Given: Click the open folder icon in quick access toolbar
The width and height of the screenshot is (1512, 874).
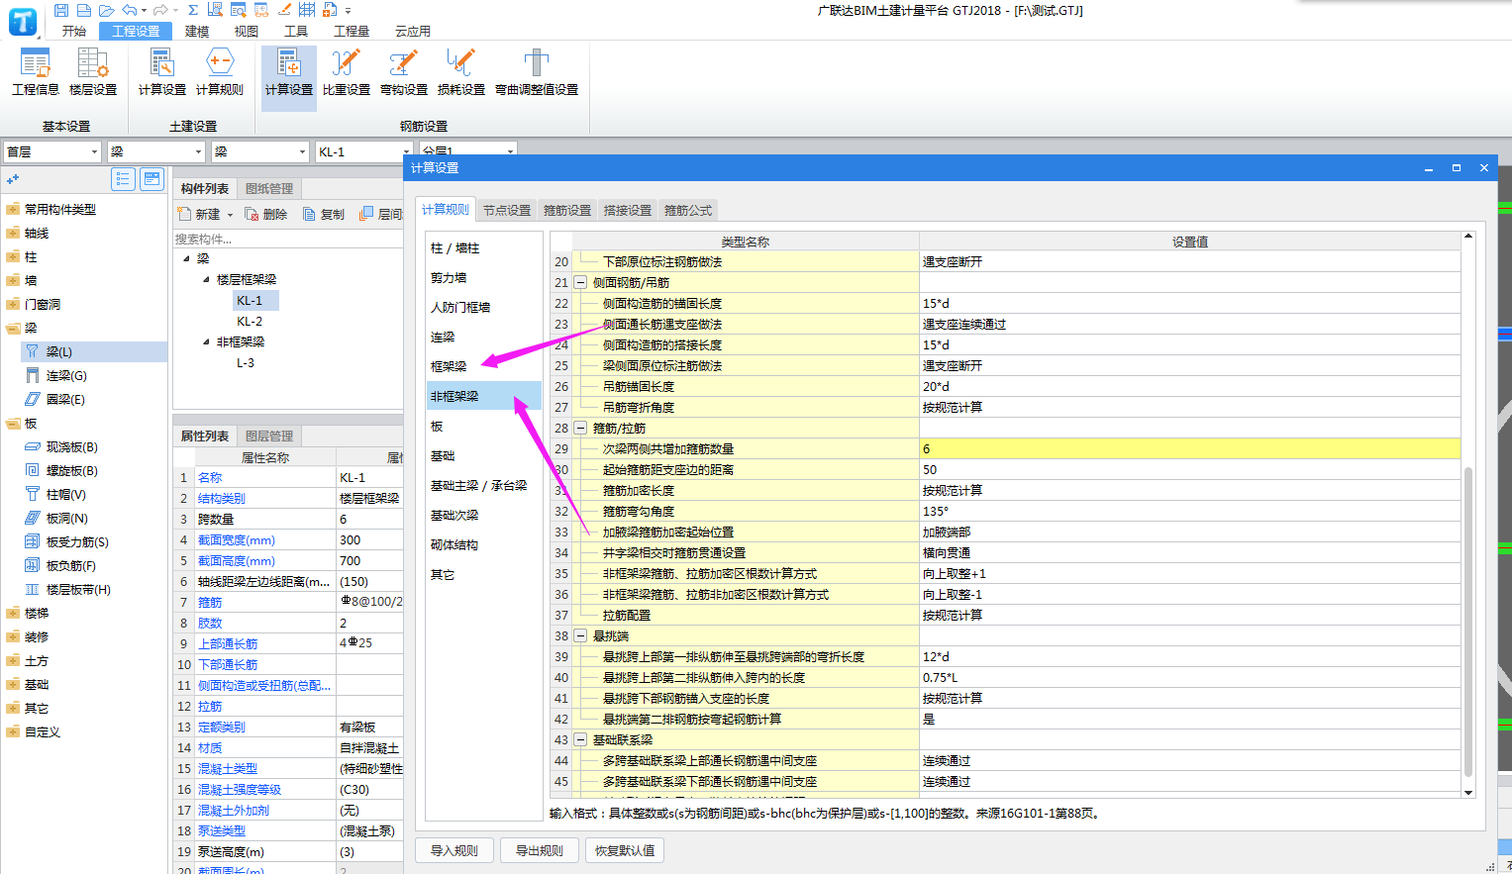Looking at the screenshot, I should tap(107, 10).
